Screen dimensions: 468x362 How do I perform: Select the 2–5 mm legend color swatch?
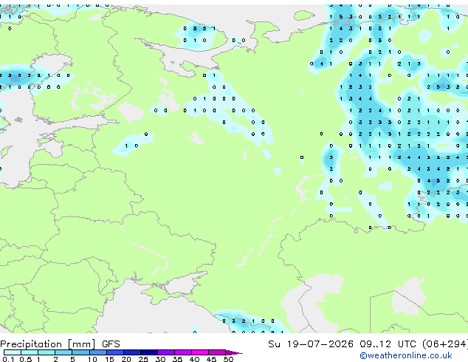tap(63, 352)
